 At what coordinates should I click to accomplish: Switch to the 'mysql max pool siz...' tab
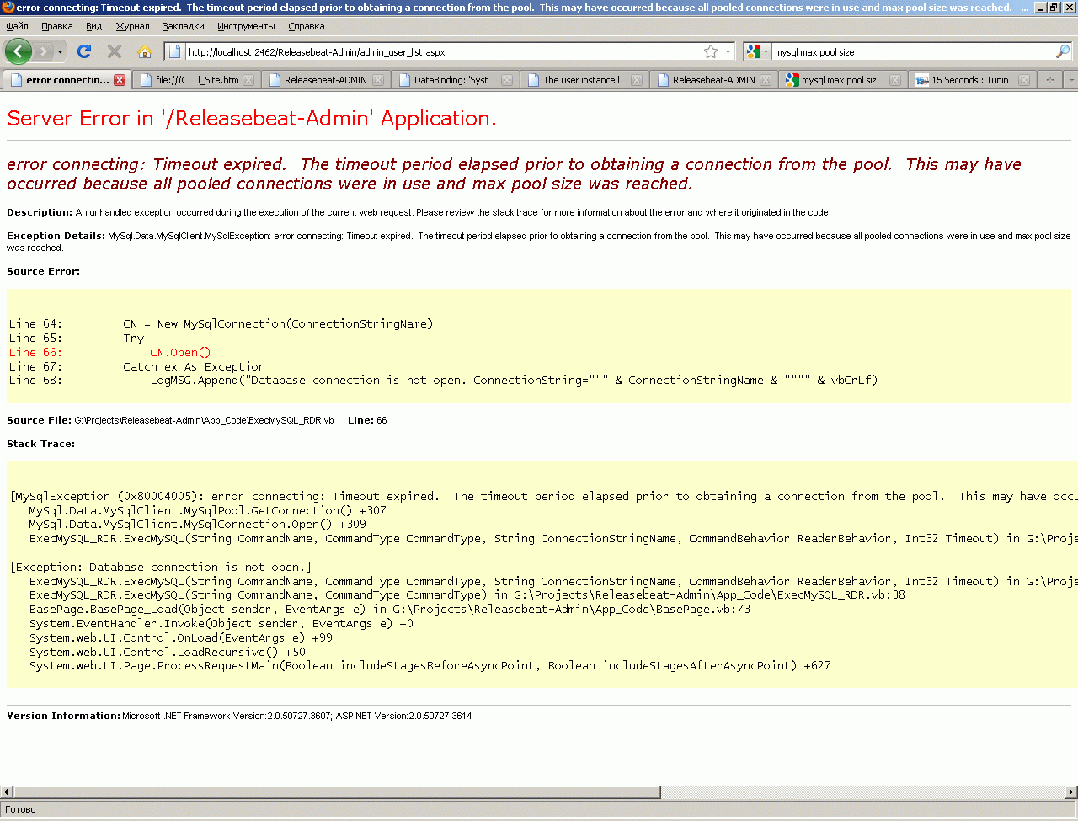842,80
